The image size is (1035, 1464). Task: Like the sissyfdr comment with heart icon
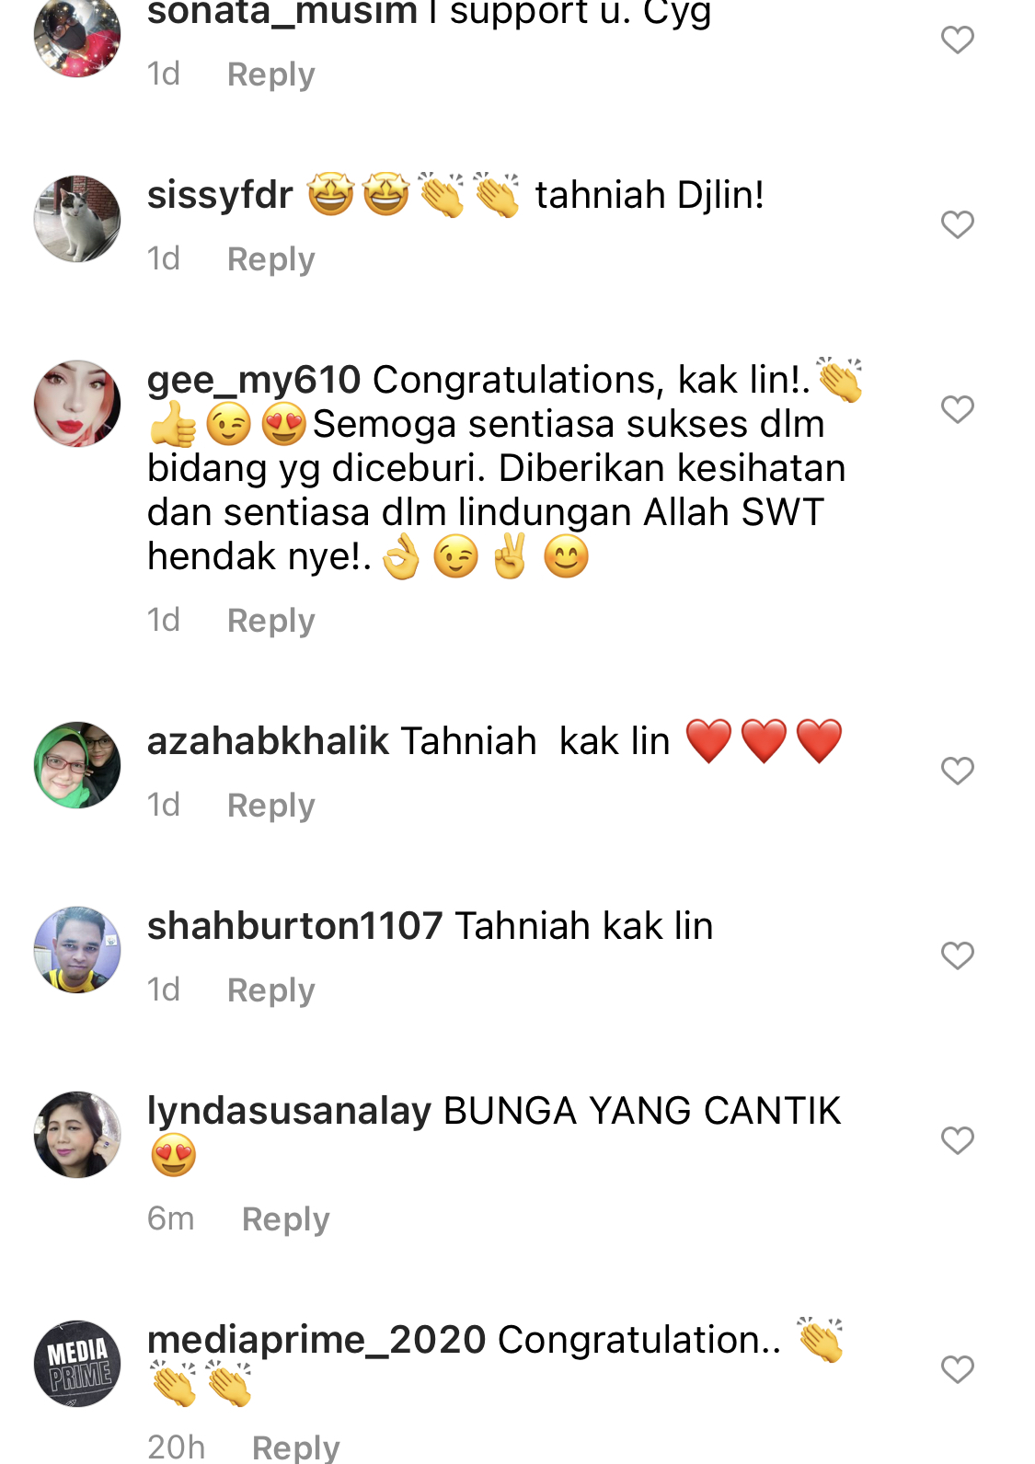[957, 224]
